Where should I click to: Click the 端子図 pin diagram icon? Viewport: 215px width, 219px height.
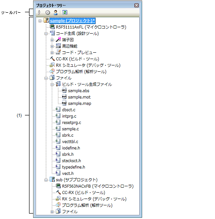click(x=58, y=40)
